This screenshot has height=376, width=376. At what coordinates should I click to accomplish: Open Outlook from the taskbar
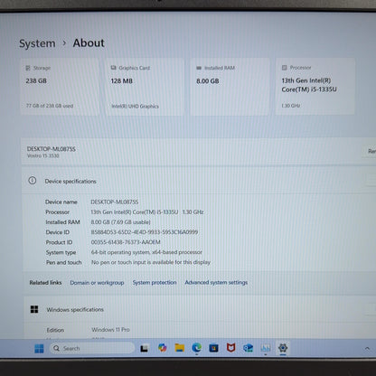(x=248, y=348)
